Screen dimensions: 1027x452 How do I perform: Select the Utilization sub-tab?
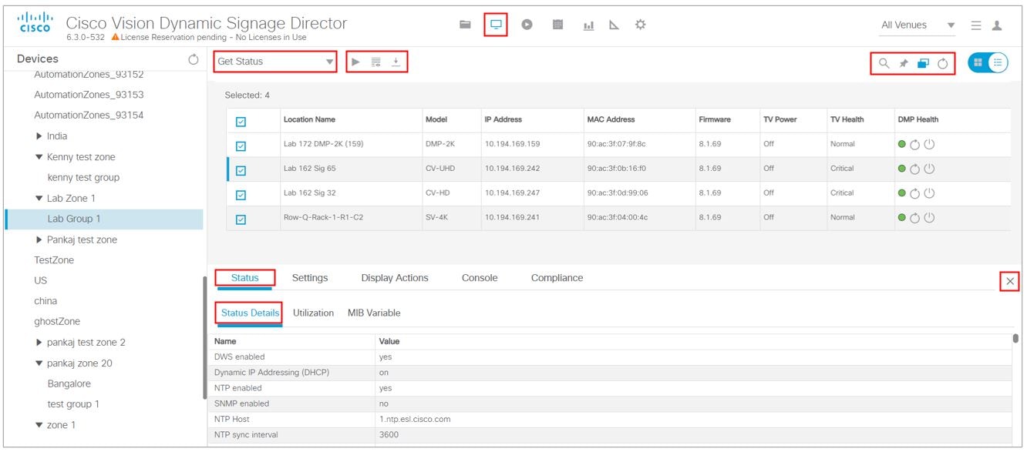click(313, 313)
